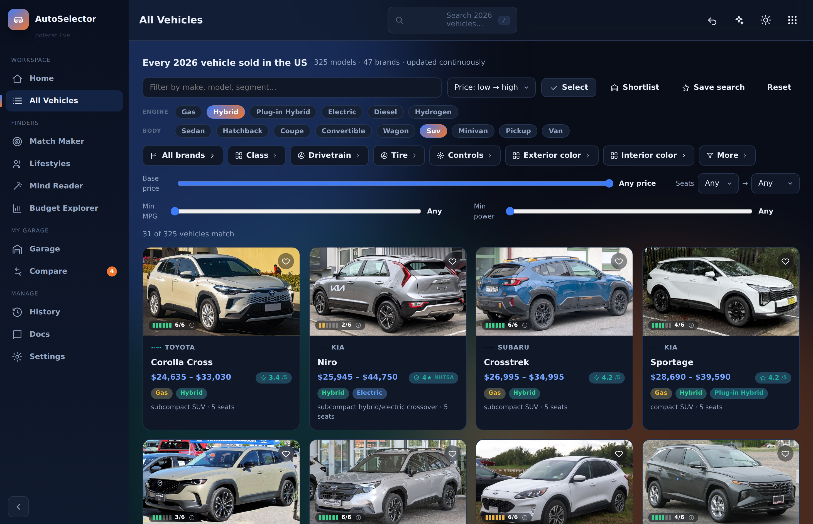
Task: Click the Min power slider handle
Action: tap(510, 211)
